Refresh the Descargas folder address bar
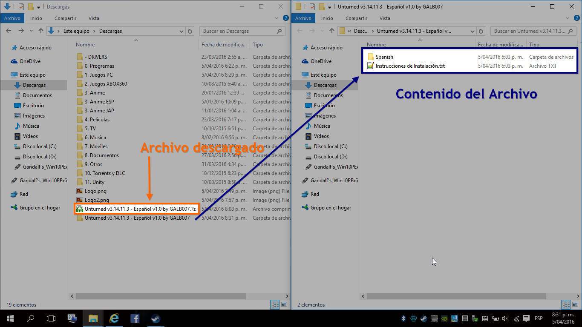Screen dimensions: 582x327 click(191, 31)
